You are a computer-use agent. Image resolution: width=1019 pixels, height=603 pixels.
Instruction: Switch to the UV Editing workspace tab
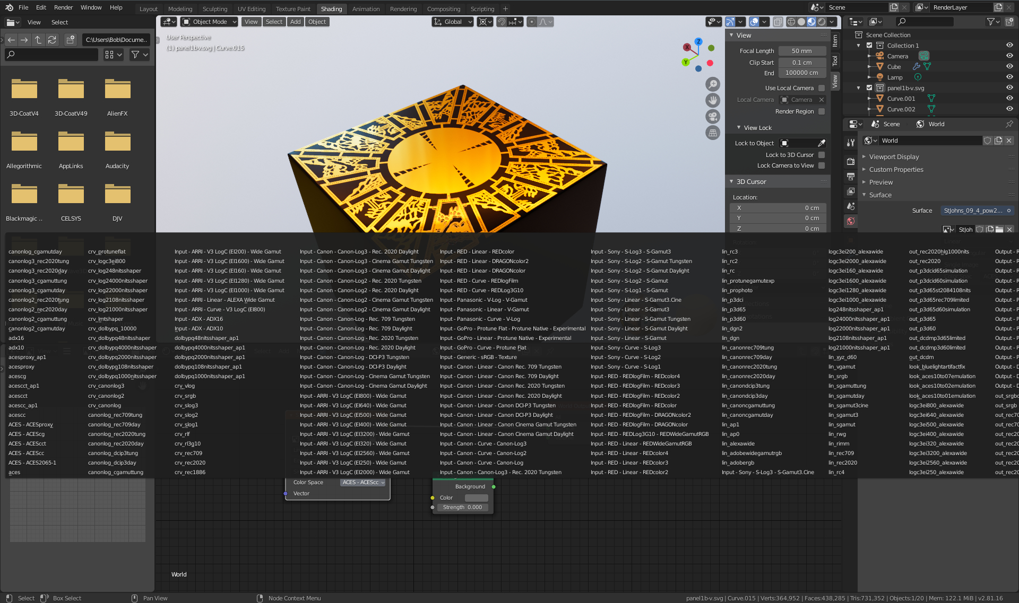click(252, 9)
